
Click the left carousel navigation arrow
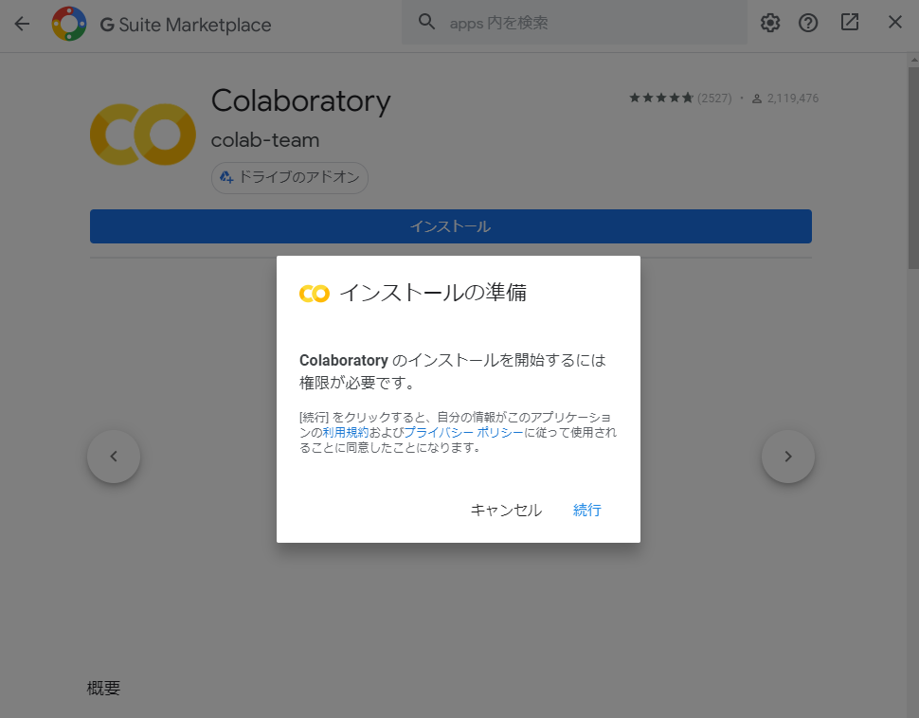(113, 456)
